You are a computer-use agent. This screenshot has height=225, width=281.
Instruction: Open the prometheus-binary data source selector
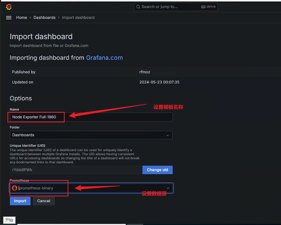pos(91,188)
